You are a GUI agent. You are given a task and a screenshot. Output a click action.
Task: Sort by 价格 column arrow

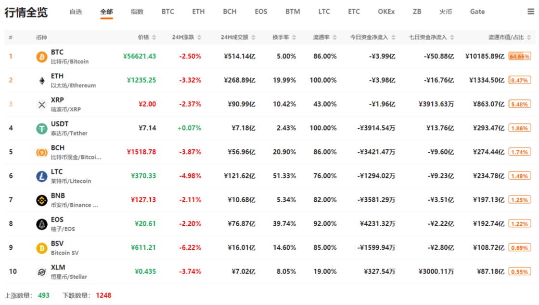click(154, 37)
